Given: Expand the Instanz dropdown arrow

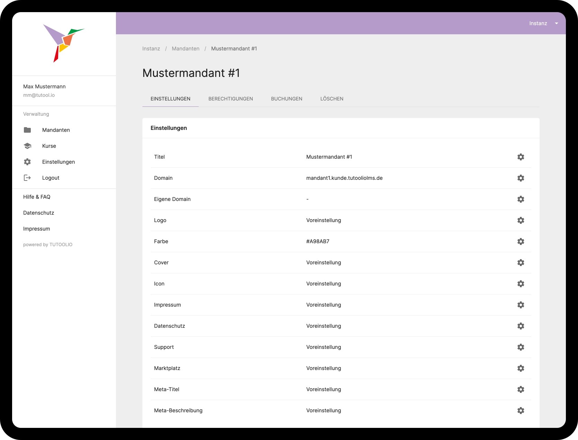Looking at the screenshot, I should point(557,24).
